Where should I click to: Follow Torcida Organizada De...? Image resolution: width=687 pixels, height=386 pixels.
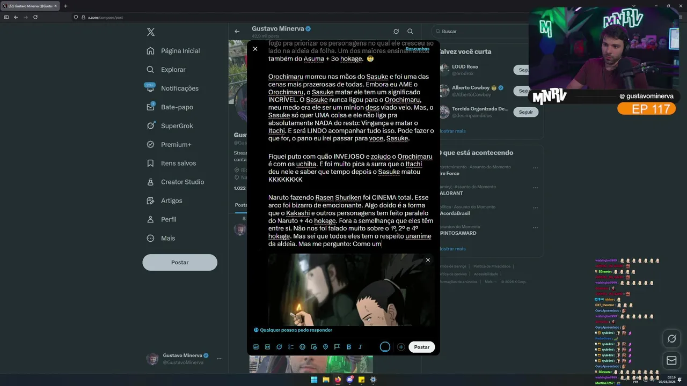click(526, 112)
